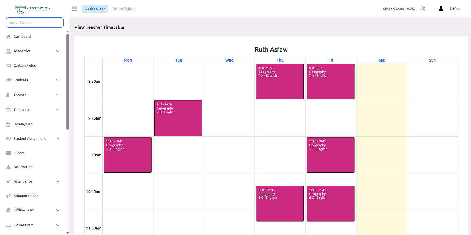Viewport: 471px width, 235px height.
Task: Open the language translate icon
Action: point(423,9)
